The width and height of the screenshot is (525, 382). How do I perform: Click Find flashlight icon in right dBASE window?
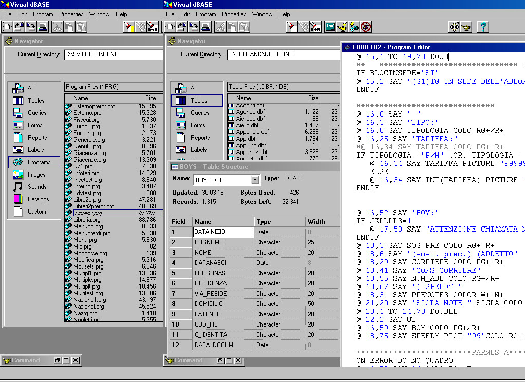291,27
